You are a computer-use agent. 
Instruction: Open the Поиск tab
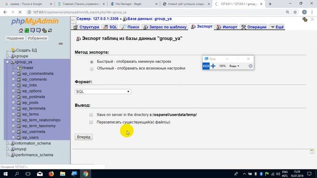pyautogui.click(x=130, y=27)
